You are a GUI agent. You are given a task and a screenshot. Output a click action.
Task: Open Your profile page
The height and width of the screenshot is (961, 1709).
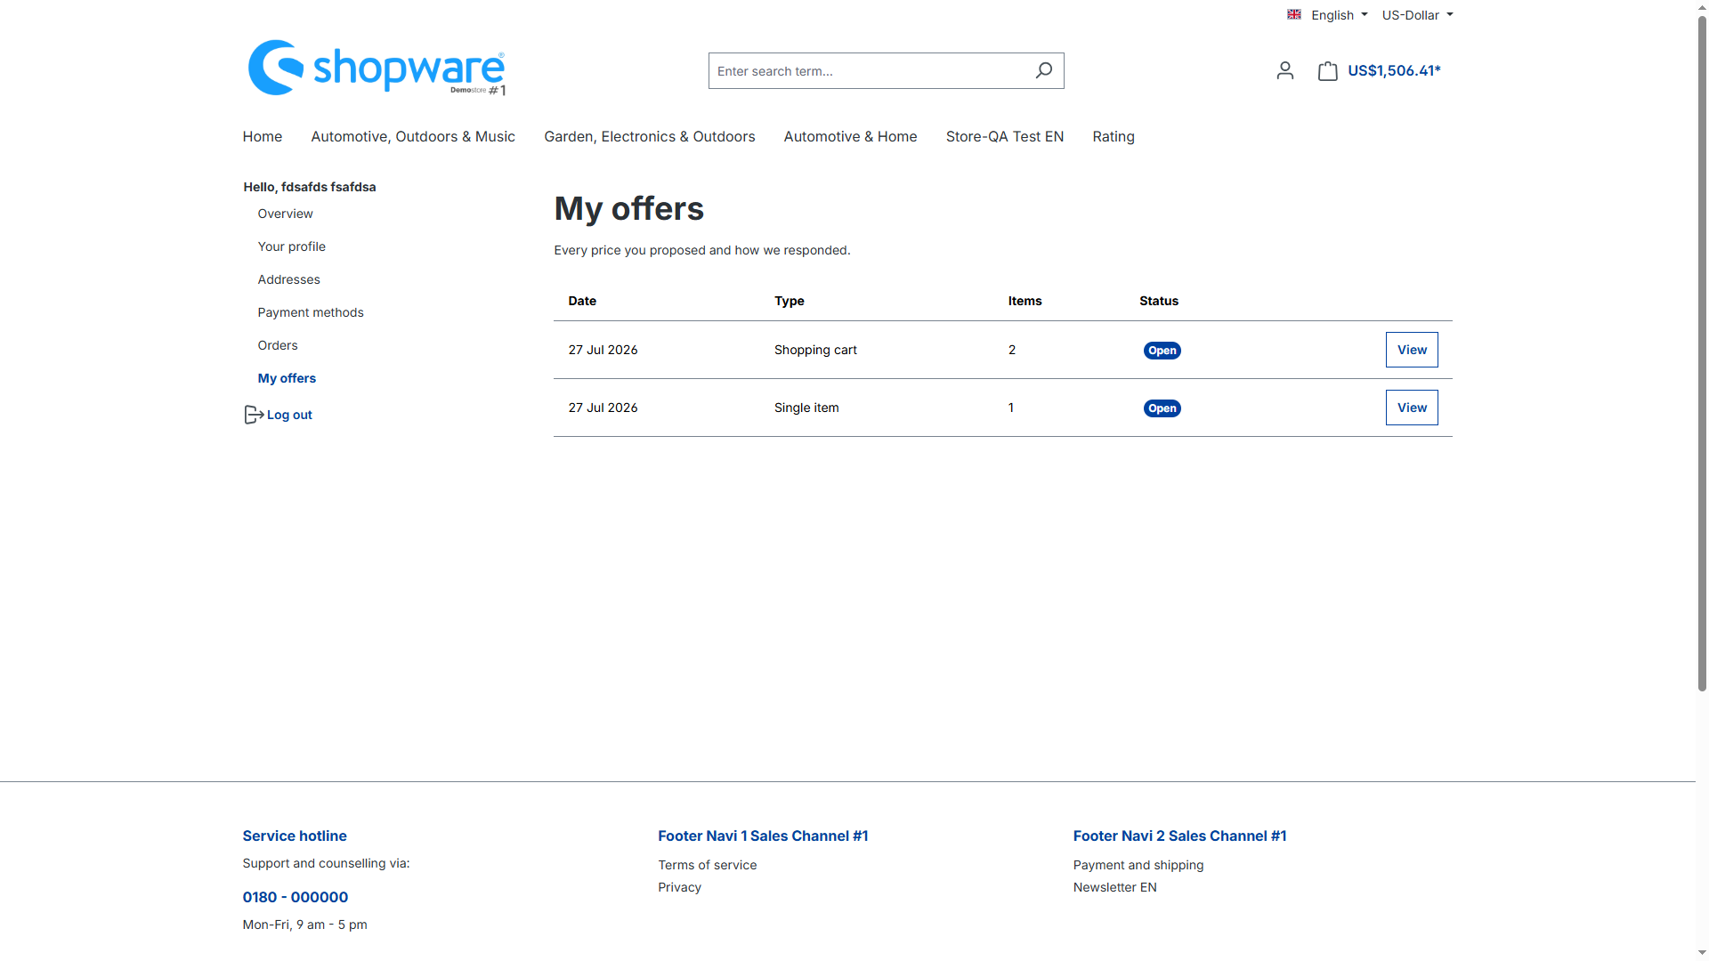point(291,246)
